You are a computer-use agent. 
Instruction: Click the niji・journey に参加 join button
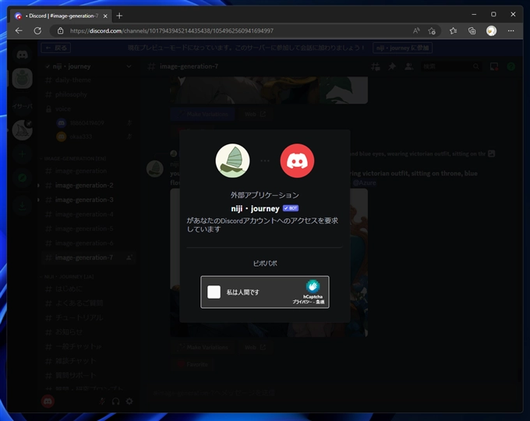click(x=402, y=48)
